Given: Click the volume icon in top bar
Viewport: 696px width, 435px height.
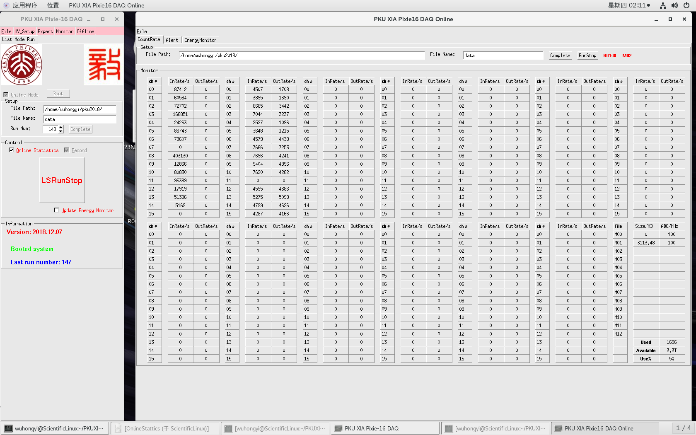Looking at the screenshot, I should pos(674,5).
